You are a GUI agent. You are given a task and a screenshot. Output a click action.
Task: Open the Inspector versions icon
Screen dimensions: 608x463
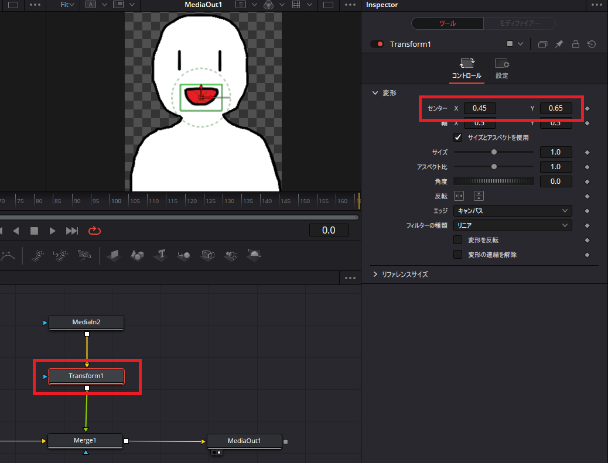(x=542, y=44)
